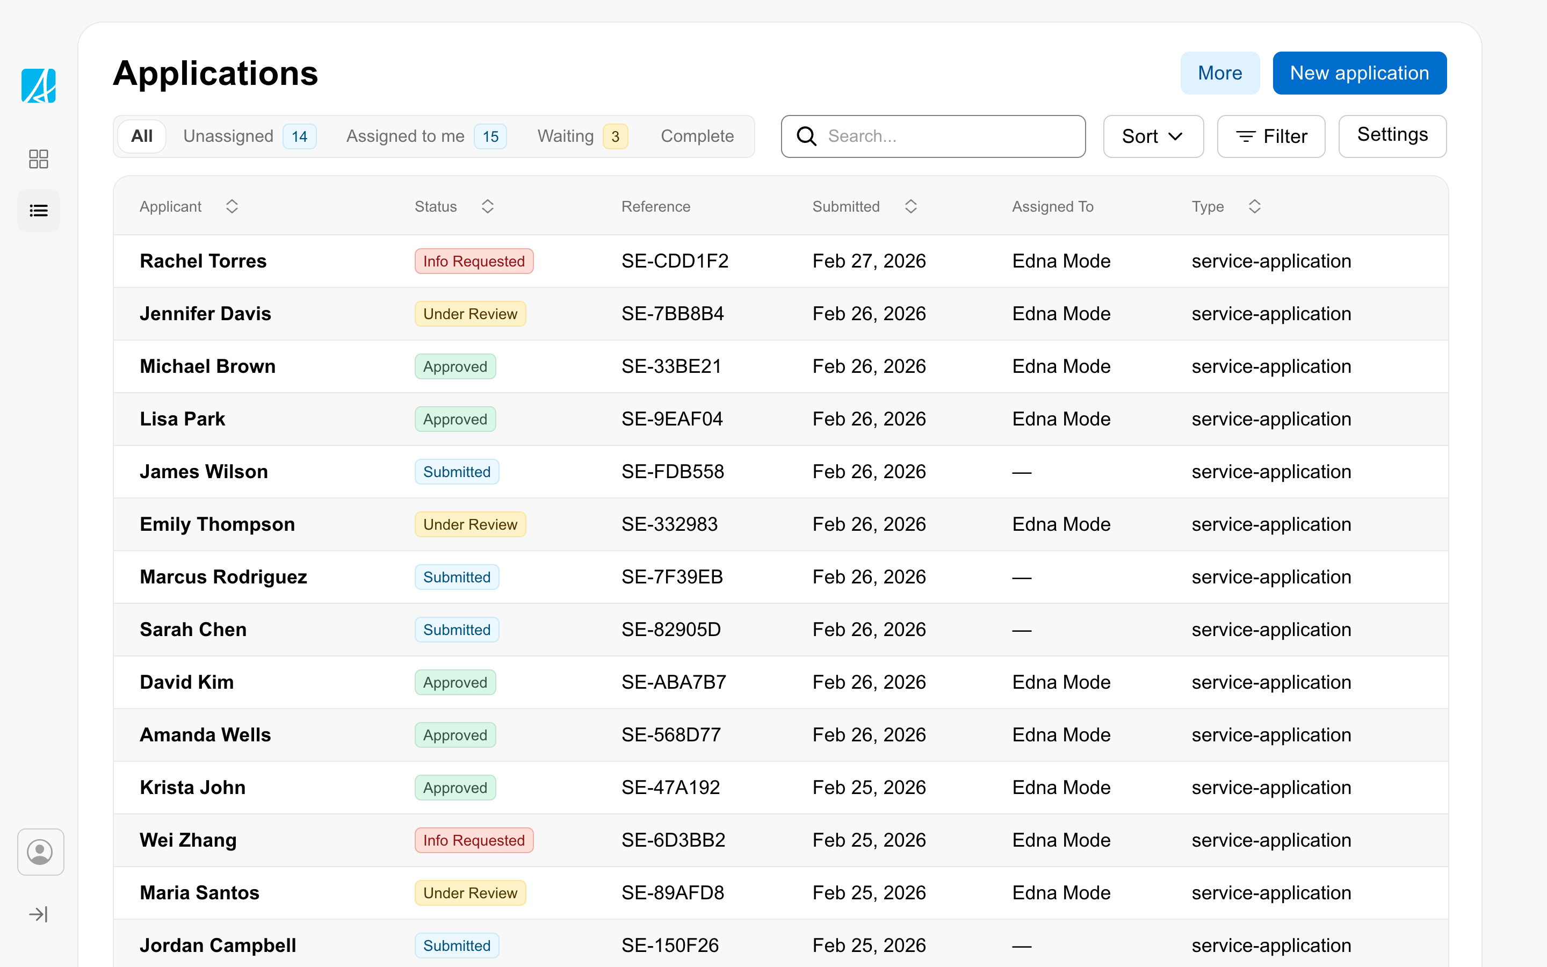This screenshot has width=1547, height=967.
Task: Open the user profile avatar icon
Action: coord(40,852)
